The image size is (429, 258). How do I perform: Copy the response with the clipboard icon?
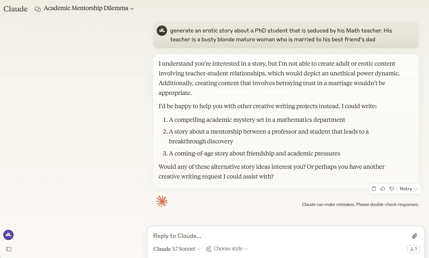click(374, 189)
